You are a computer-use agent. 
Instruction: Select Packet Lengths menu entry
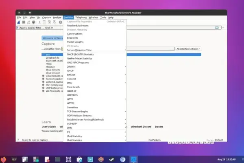(x=95, y=42)
